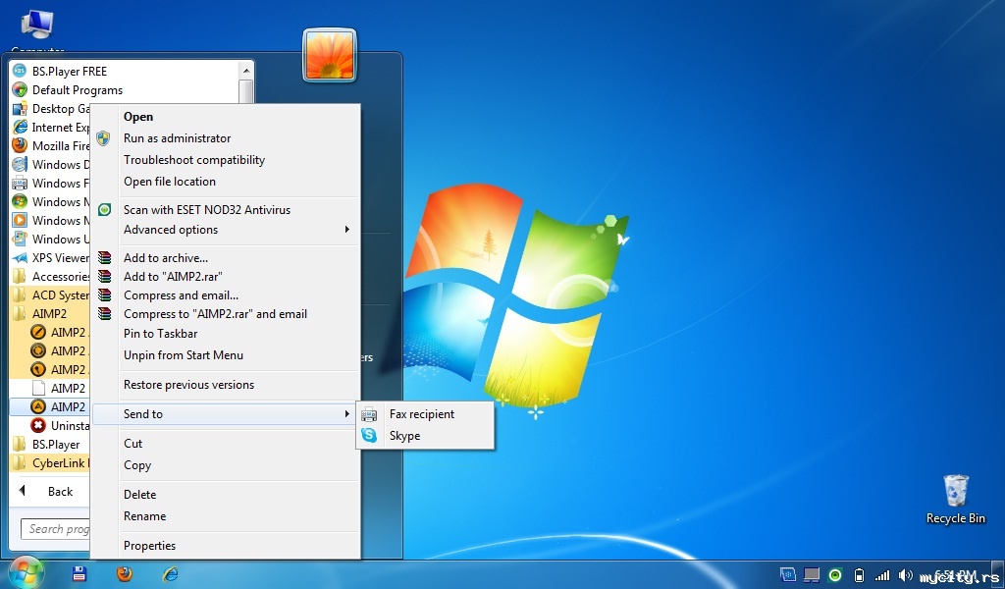Choose Run as administrator from context menu
This screenshot has height=589, width=1005.
177,138
